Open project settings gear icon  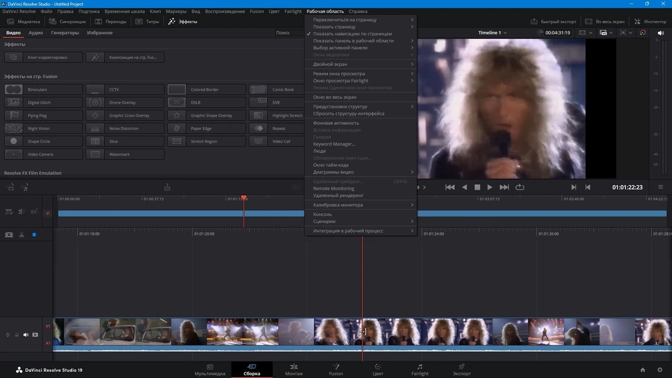660,370
